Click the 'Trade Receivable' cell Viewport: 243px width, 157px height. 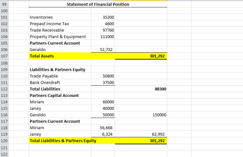pos(60,30)
